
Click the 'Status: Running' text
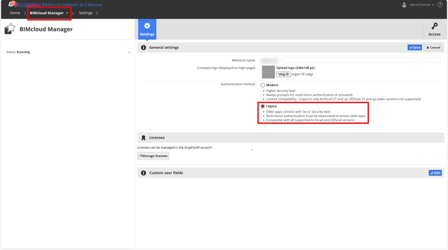click(x=18, y=52)
